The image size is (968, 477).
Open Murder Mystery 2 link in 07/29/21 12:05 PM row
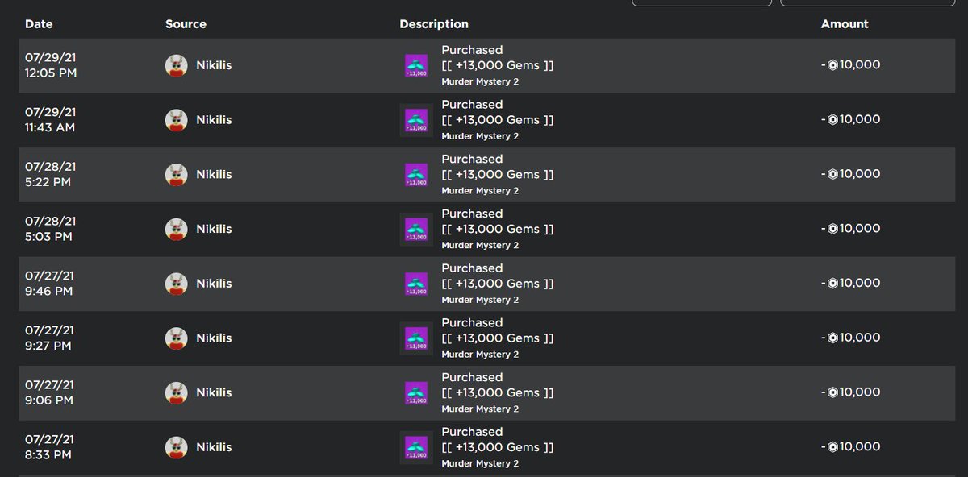(x=480, y=82)
